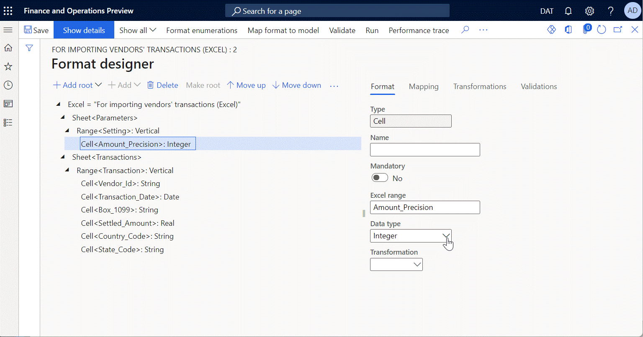Open page in new window icon
Viewport: 643px width, 337px height.
tap(618, 30)
